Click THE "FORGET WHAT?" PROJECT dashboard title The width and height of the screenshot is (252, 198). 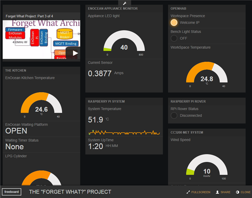tap(70, 192)
